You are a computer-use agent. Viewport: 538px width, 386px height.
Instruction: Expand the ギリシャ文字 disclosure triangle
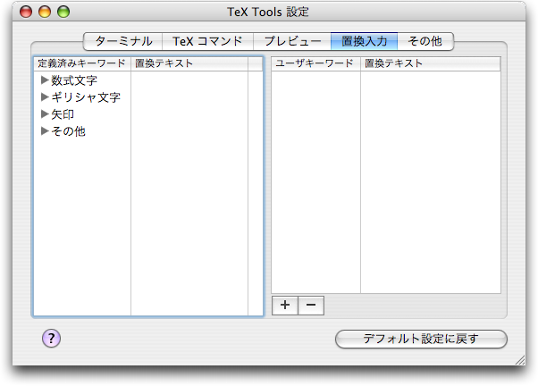(45, 97)
